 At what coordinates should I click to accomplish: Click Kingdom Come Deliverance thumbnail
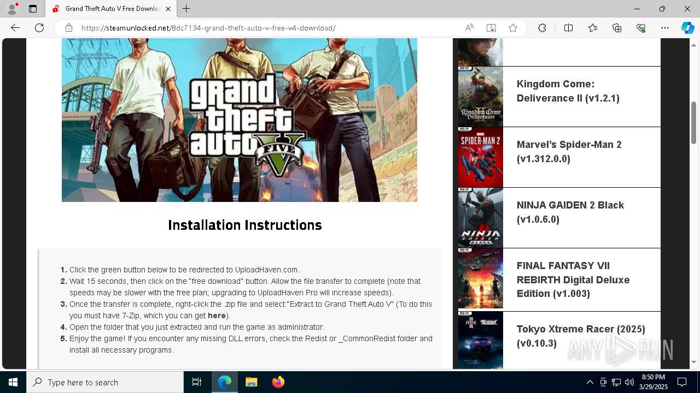(x=480, y=97)
